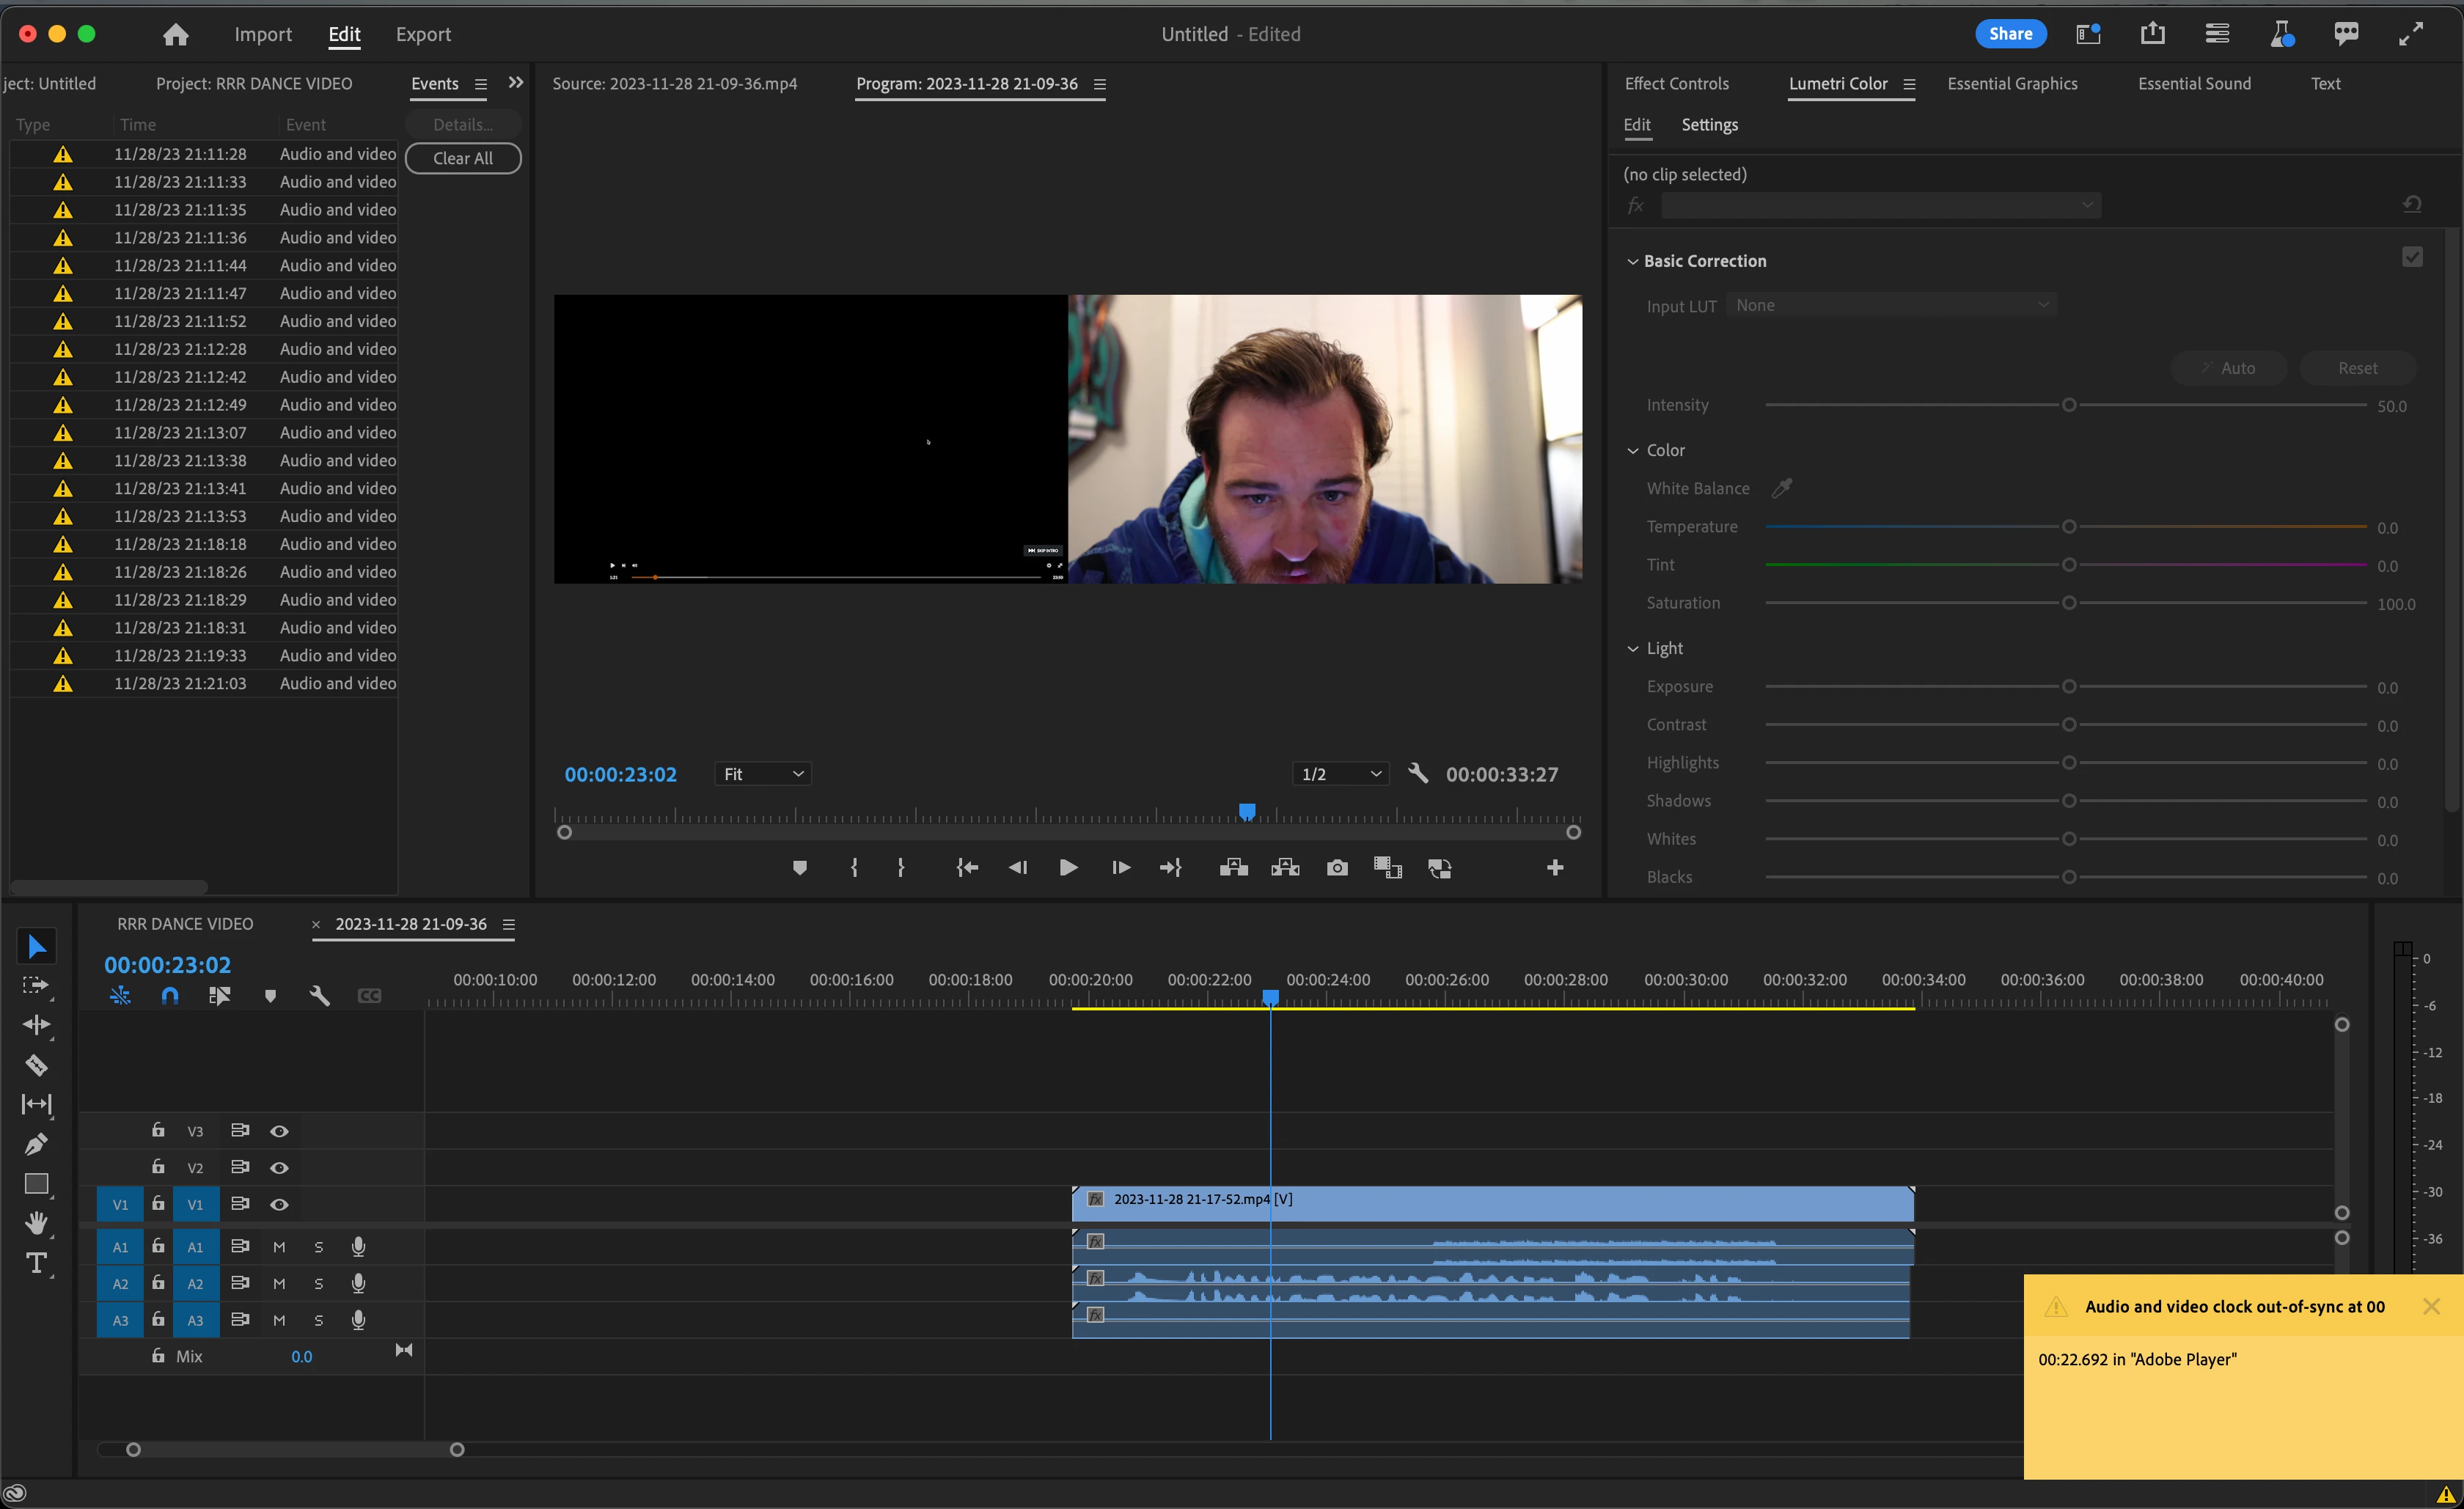Toggle Basic Correction checkbox

tap(2412, 258)
